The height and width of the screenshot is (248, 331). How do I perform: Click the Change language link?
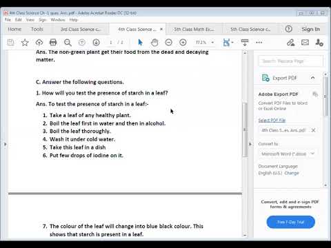point(292,173)
